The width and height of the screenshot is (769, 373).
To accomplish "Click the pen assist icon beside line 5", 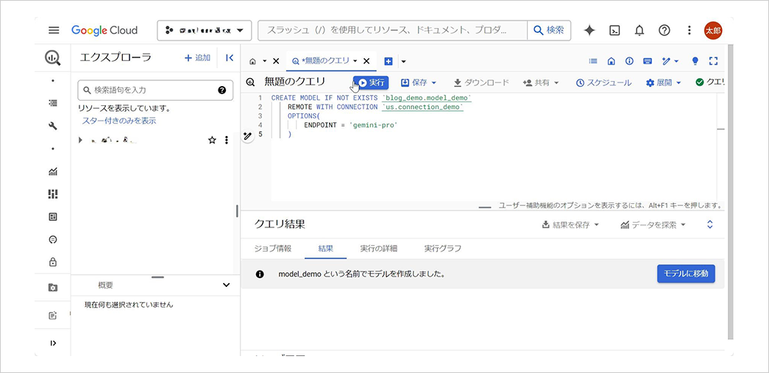I will (x=248, y=136).
